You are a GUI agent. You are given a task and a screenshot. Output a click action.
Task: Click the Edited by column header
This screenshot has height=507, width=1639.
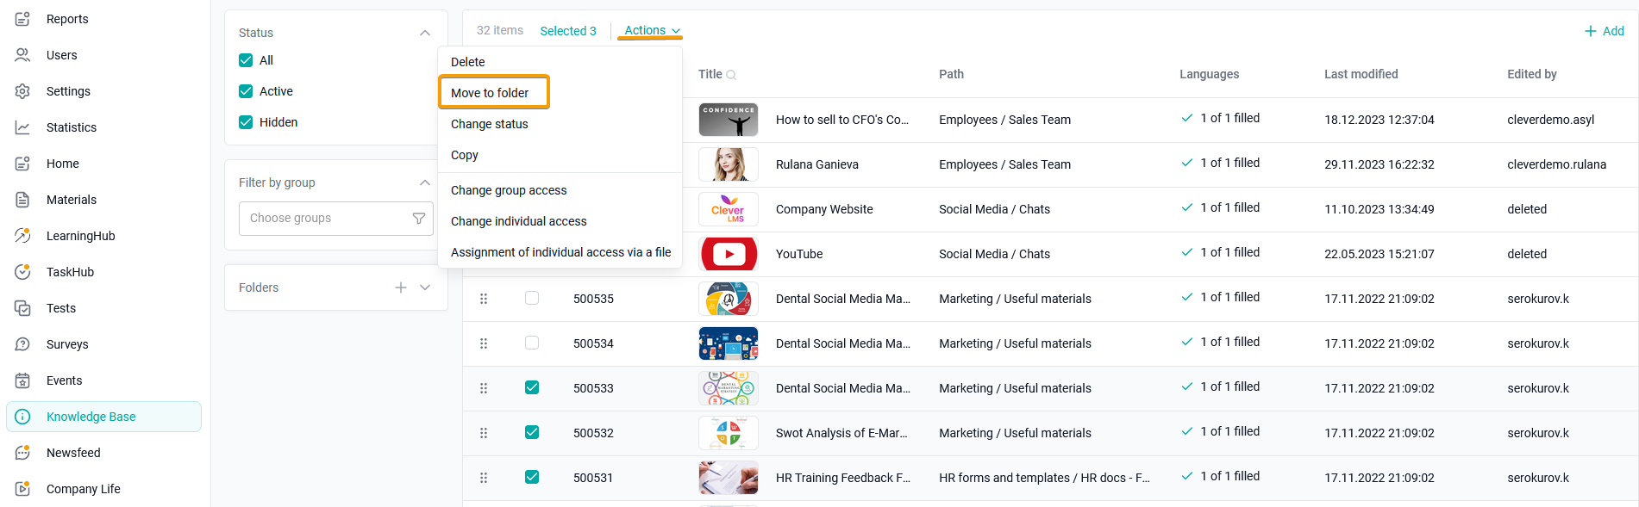(1531, 74)
